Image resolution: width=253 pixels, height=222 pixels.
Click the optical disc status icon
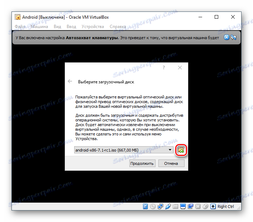coord(153,207)
